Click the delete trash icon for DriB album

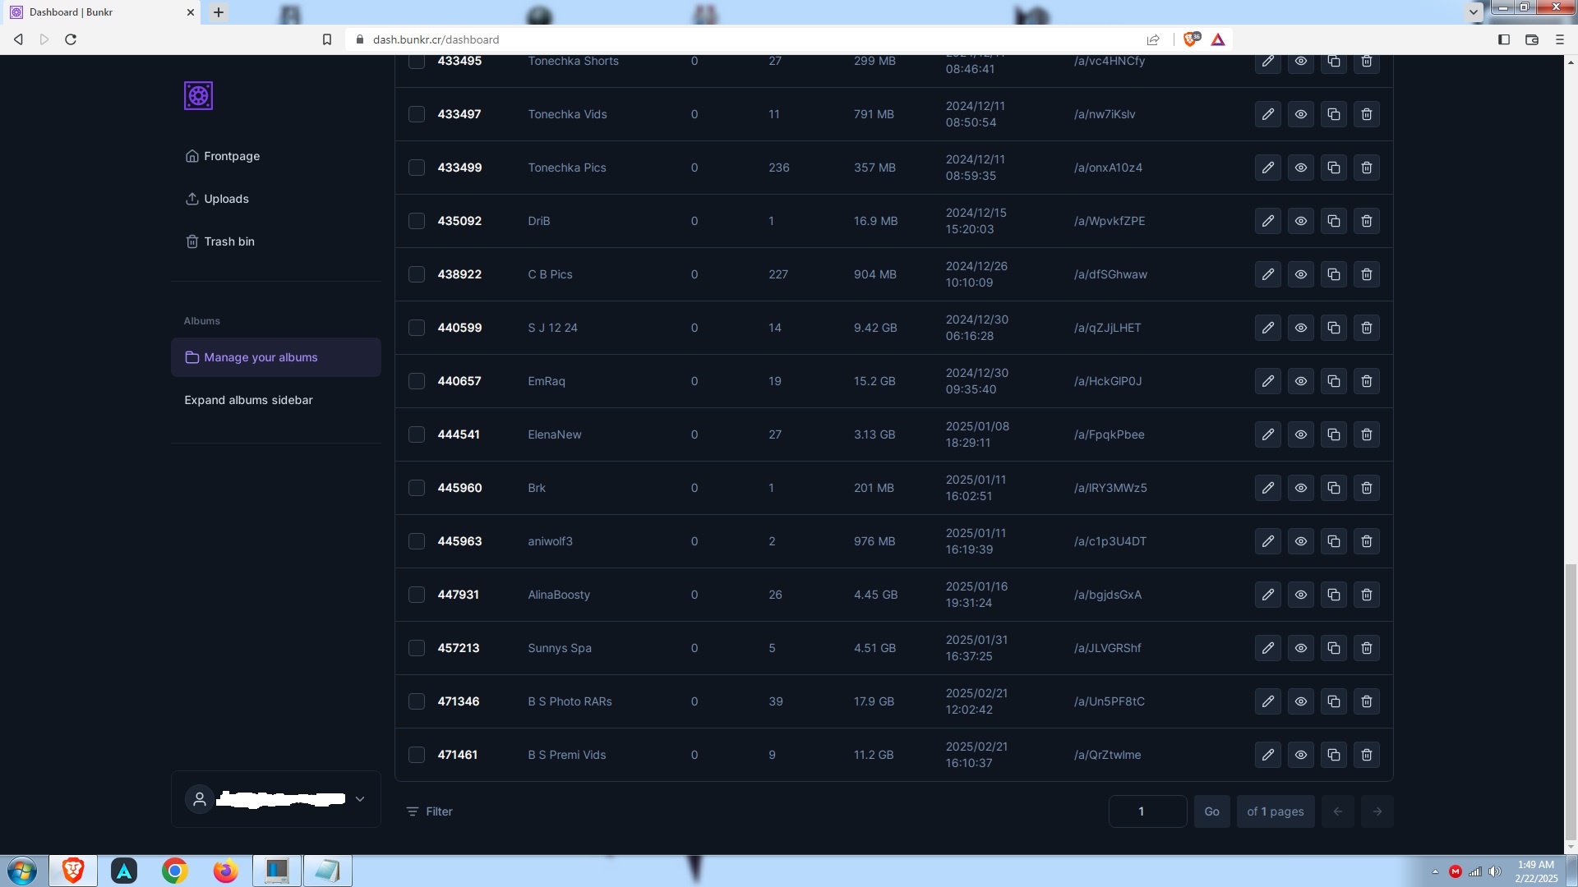pyautogui.click(x=1367, y=221)
